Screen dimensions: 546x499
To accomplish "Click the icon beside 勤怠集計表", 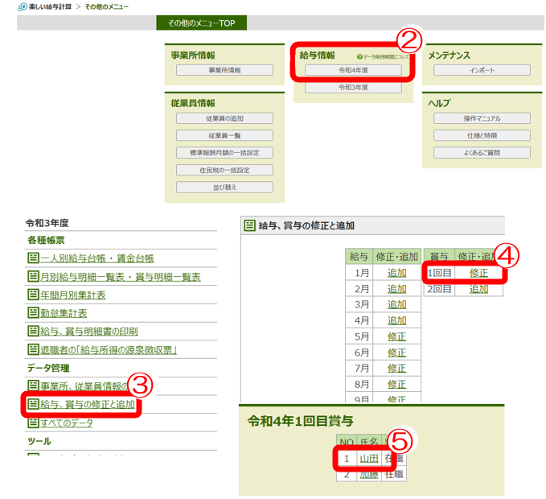I will 34,313.
